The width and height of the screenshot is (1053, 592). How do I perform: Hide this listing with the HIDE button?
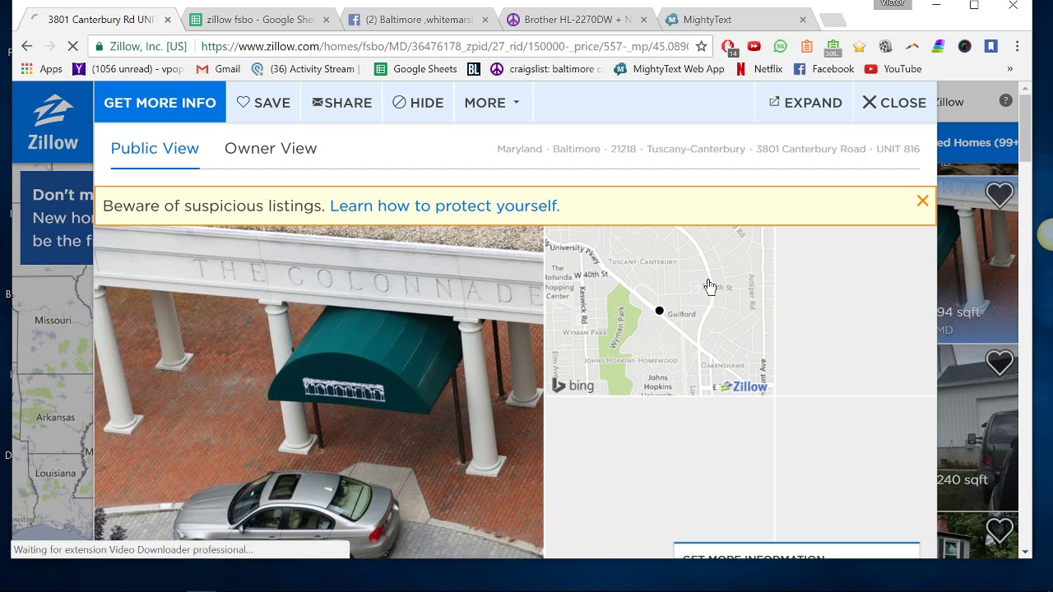tap(418, 103)
